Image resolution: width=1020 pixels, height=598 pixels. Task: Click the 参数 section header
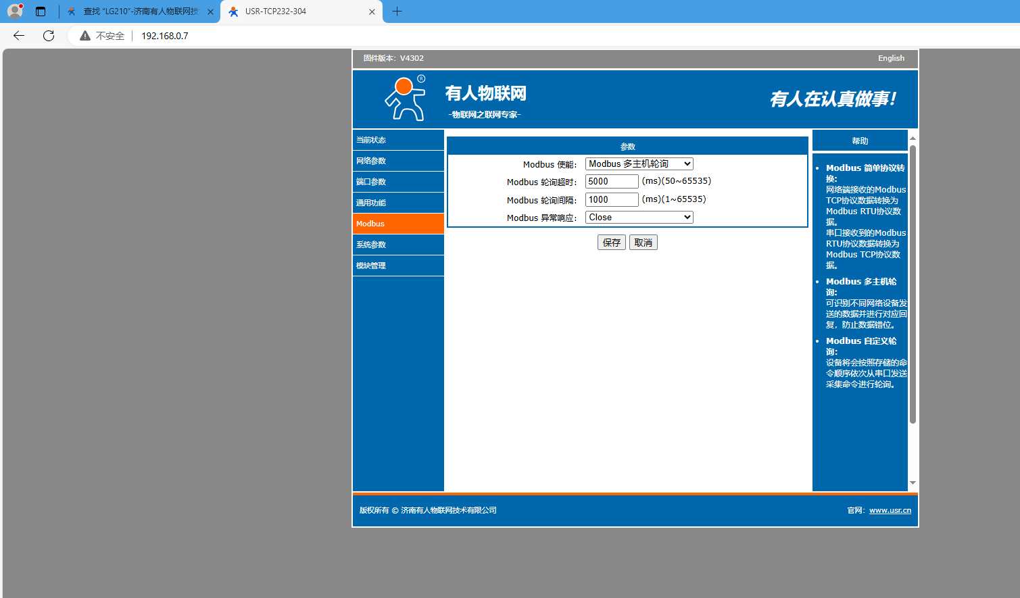[x=628, y=146]
